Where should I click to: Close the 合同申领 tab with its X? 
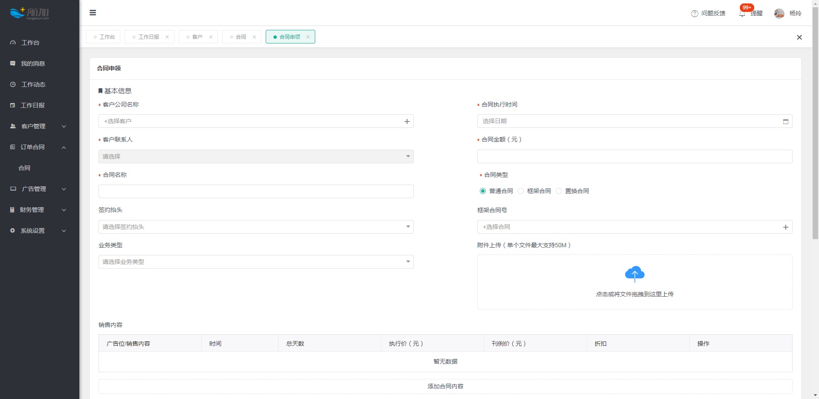tap(308, 37)
